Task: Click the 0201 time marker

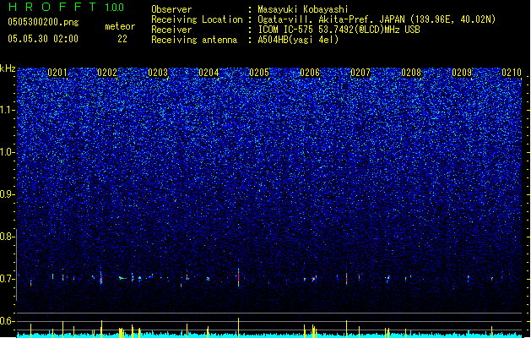Action: pyautogui.click(x=57, y=73)
